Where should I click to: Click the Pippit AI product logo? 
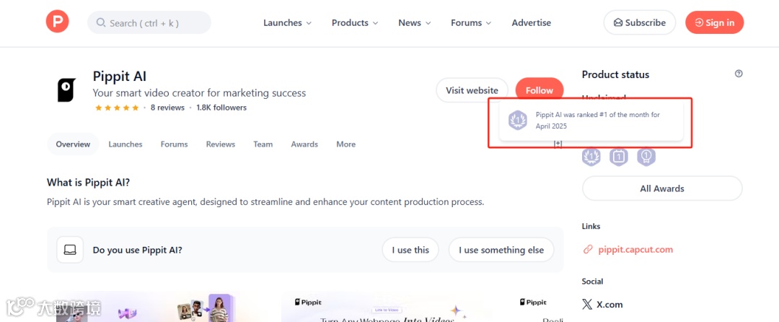tap(66, 90)
